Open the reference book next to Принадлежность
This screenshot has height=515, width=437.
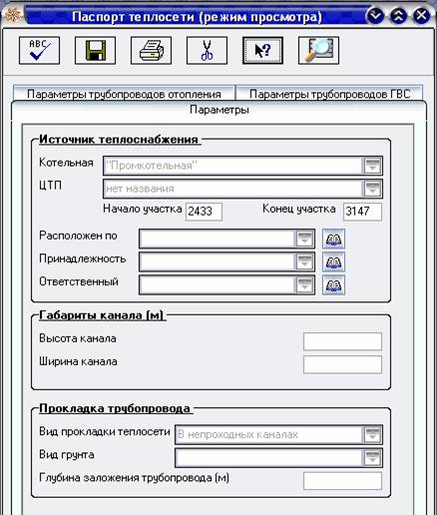[x=333, y=261]
